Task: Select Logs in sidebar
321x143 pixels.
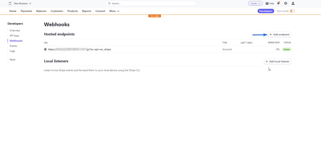Action: click(x=12, y=51)
